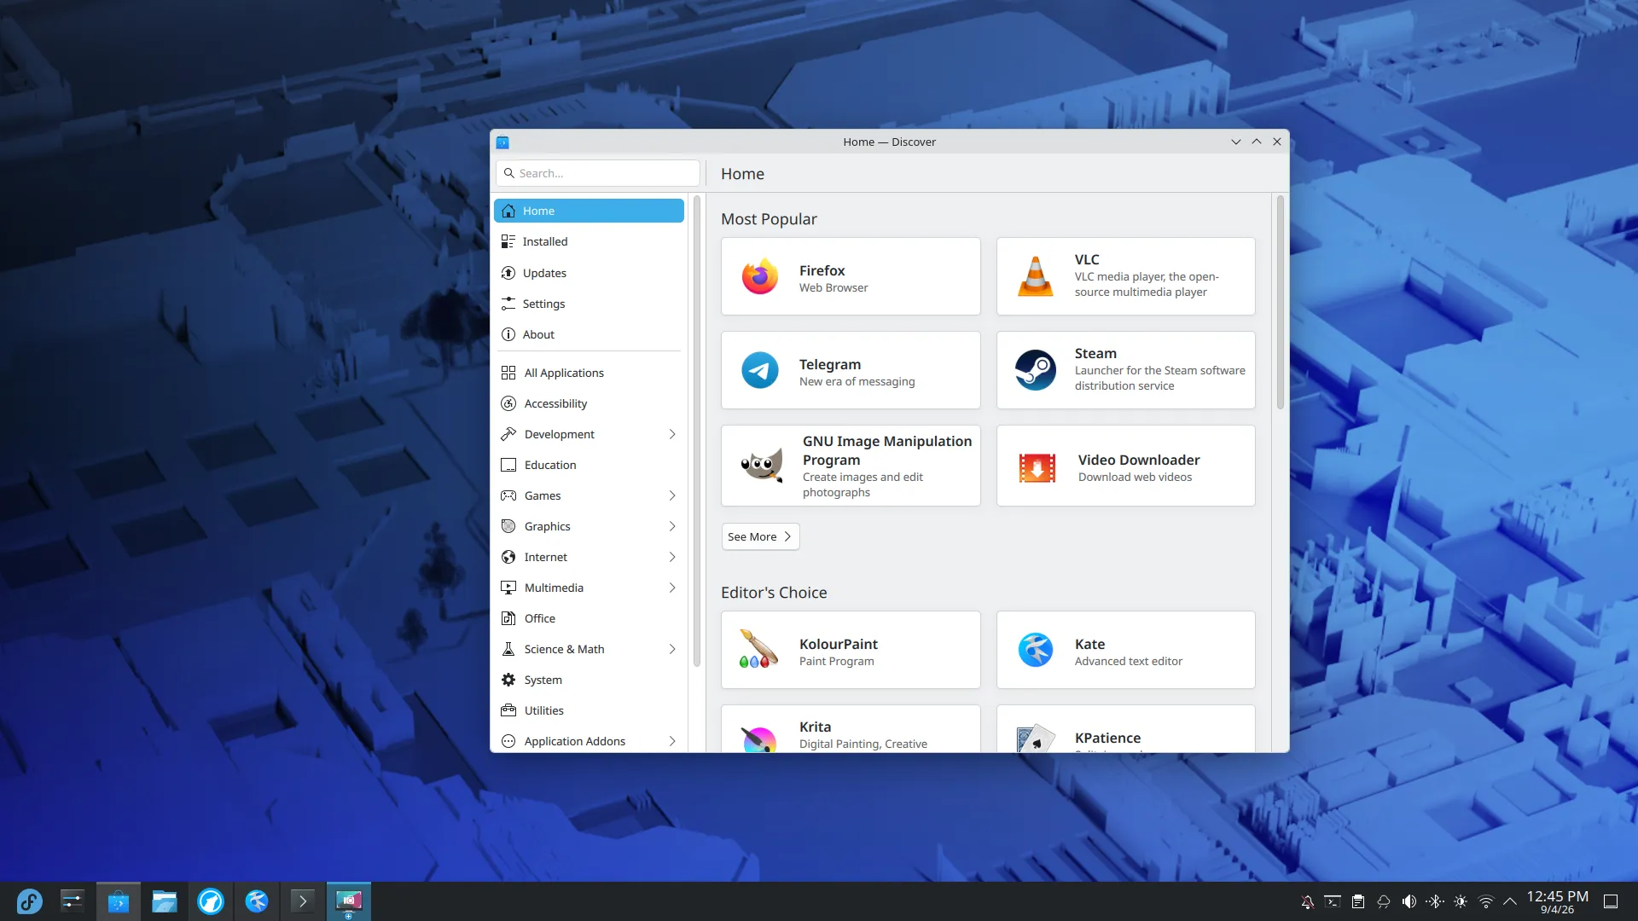This screenshot has width=1638, height=921.
Task: Open Discover Settings page
Action: click(x=589, y=304)
